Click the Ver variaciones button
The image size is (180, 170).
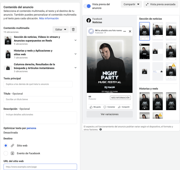[x=110, y=114]
